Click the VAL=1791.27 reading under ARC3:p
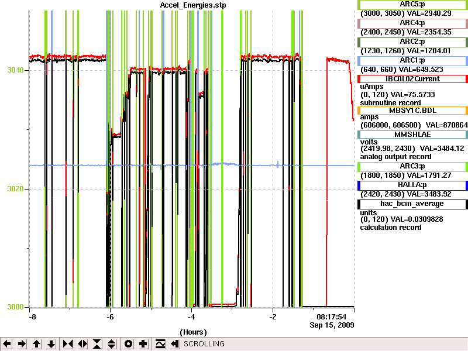 (x=429, y=175)
